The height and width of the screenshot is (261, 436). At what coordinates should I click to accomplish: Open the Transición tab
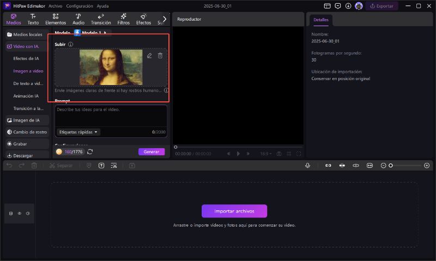coord(101,19)
